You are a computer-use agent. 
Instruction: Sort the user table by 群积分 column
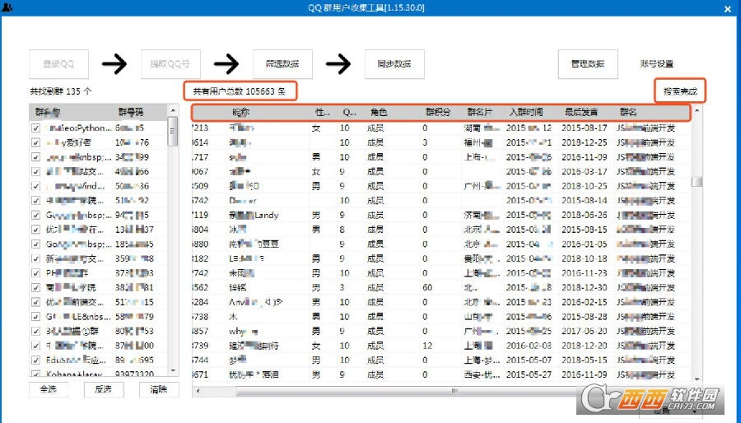point(438,113)
